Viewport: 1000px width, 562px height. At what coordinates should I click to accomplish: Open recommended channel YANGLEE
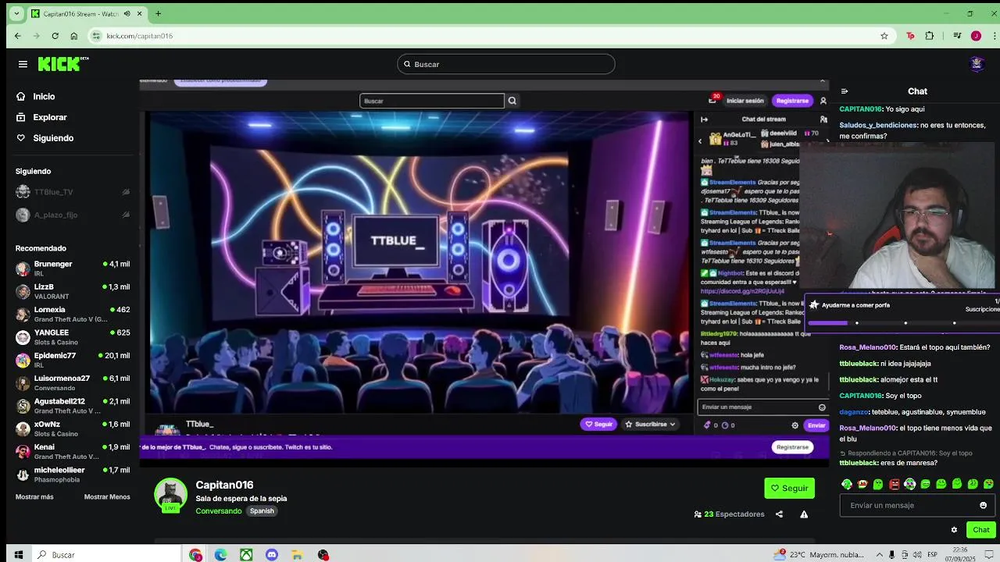tap(73, 337)
